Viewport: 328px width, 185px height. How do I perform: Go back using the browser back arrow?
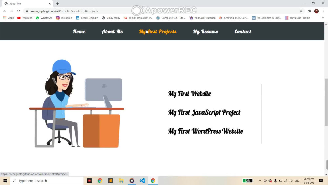(x=5, y=11)
